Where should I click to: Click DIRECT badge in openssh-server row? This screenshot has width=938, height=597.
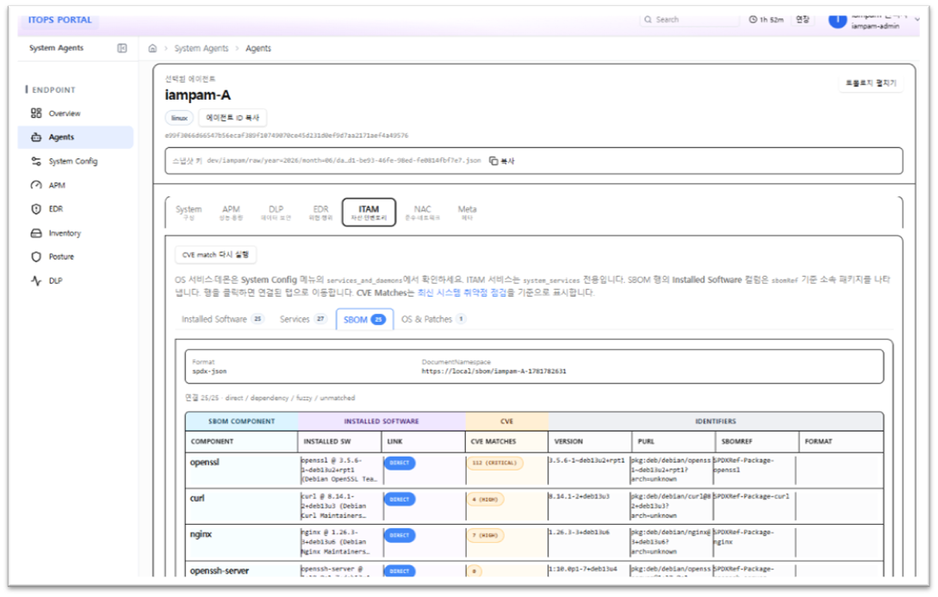(x=400, y=571)
